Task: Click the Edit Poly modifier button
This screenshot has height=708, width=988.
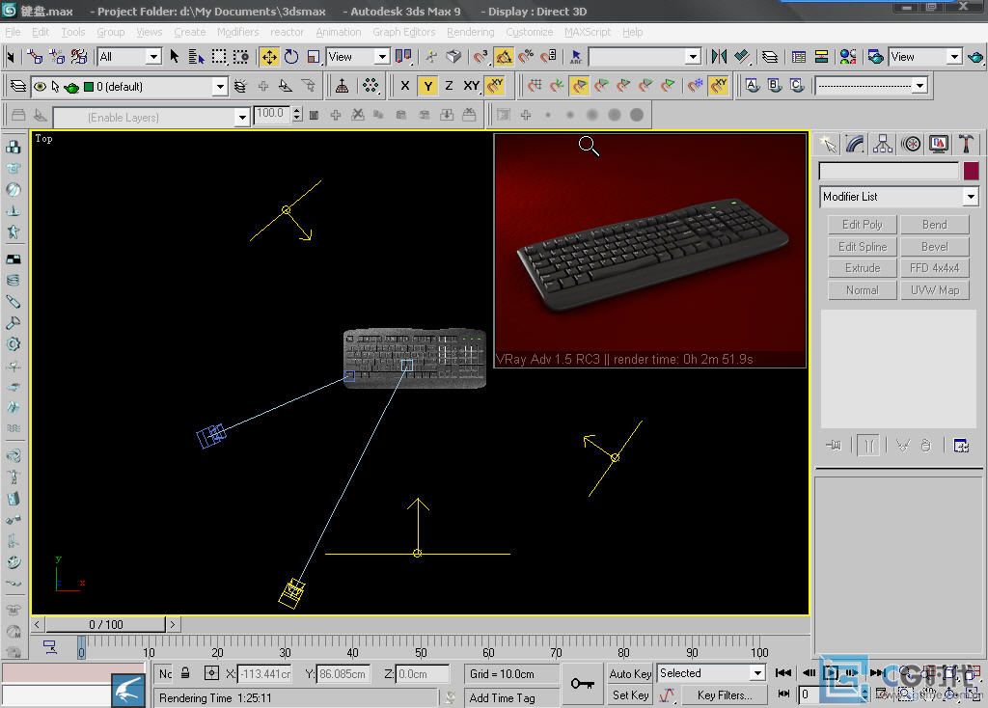Action: click(x=863, y=225)
